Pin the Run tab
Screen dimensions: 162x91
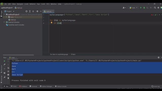point(5,77)
